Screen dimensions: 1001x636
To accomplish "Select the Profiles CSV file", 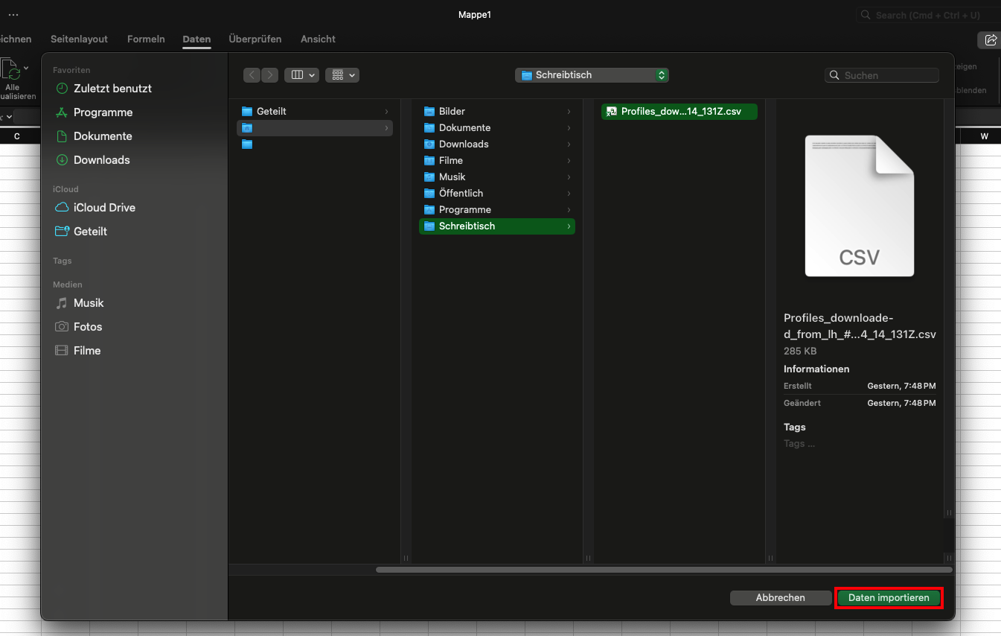I will [x=680, y=112].
